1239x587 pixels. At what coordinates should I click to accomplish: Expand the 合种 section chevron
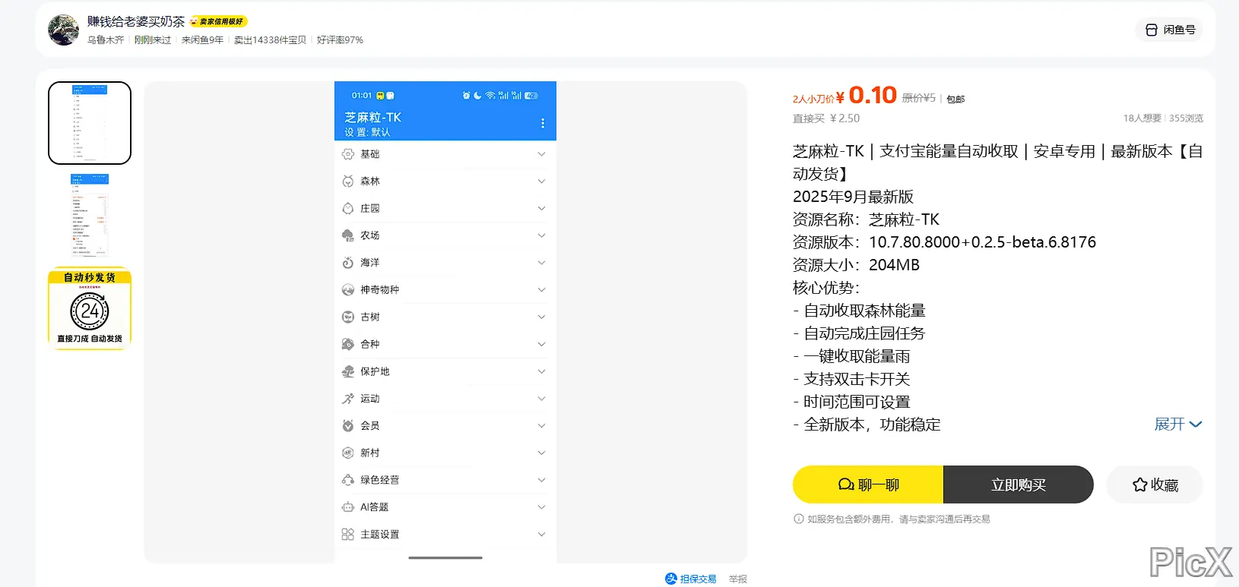tap(541, 344)
